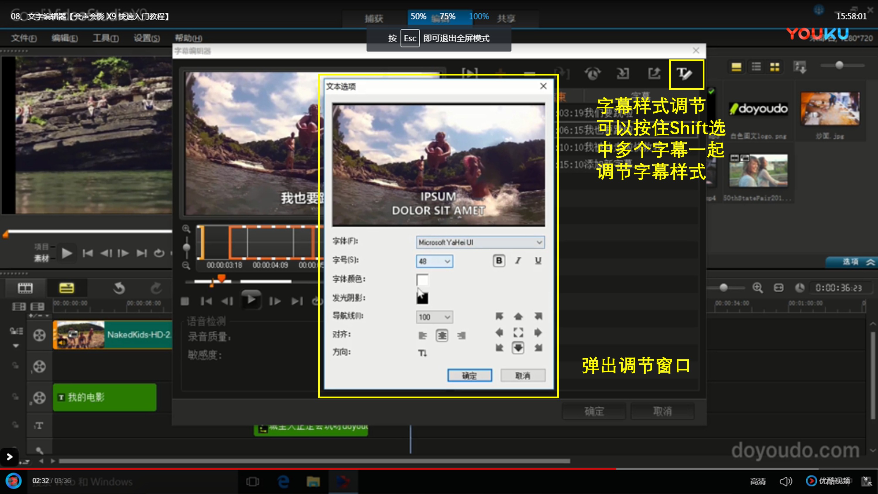Close the 文本选项 dialog
The width and height of the screenshot is (878, 494).
click(x=543, y=86)
